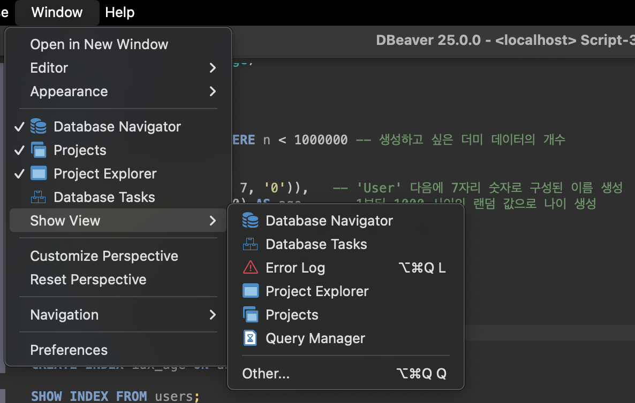Expand the Show View submenu arrow
This screenshot has height=403, width=635.
(x=213, y=220)
